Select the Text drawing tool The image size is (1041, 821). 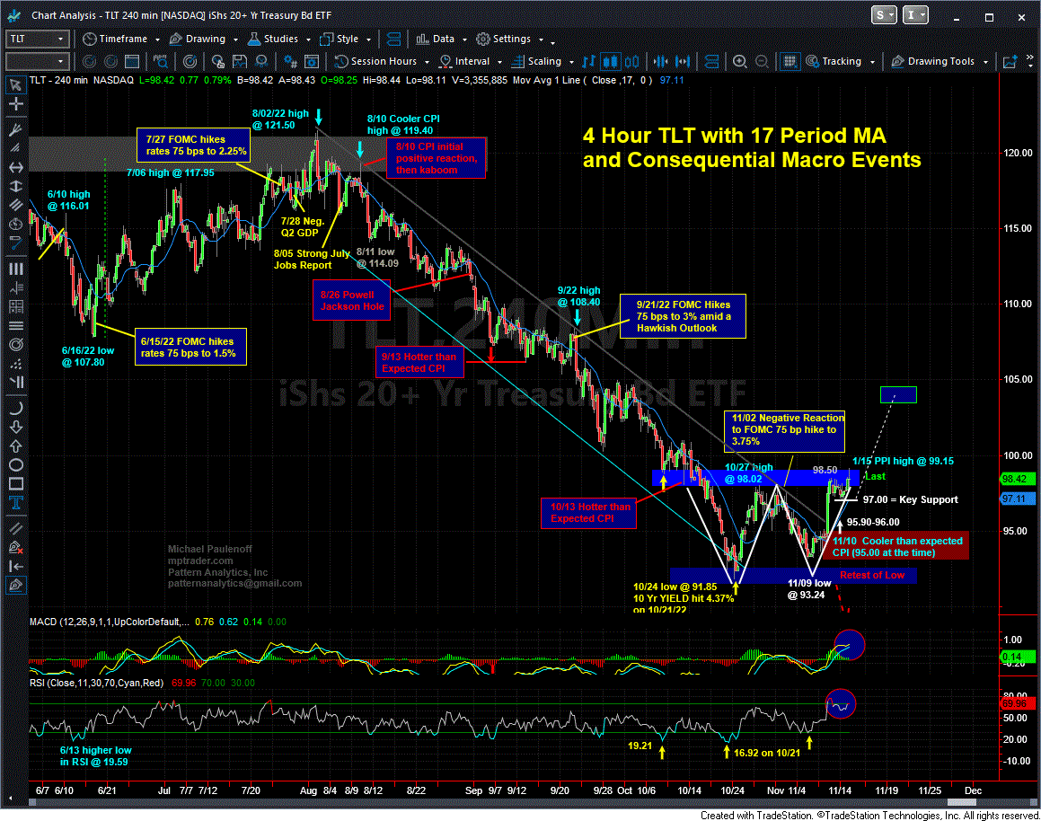[15, 502]
